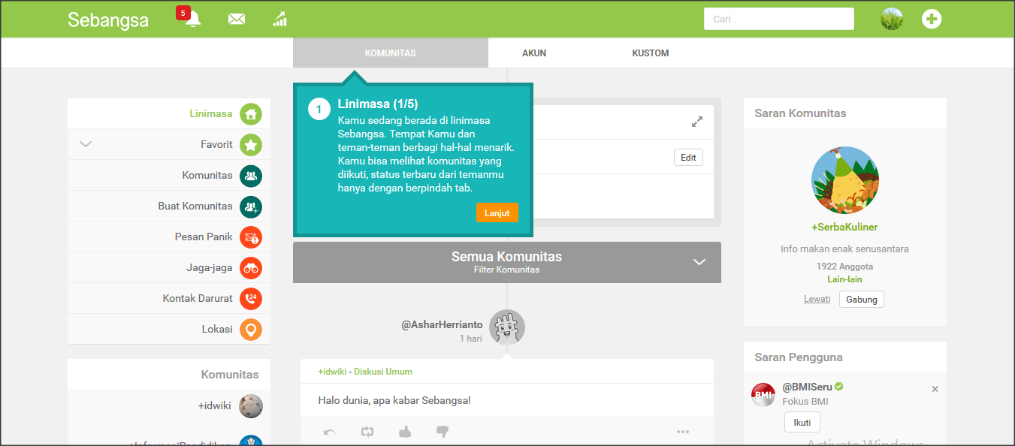Viewport: 1015px width, 446px height.
Task: Expand the Favorit chevron in sidebar
Action: pos(86,144)
